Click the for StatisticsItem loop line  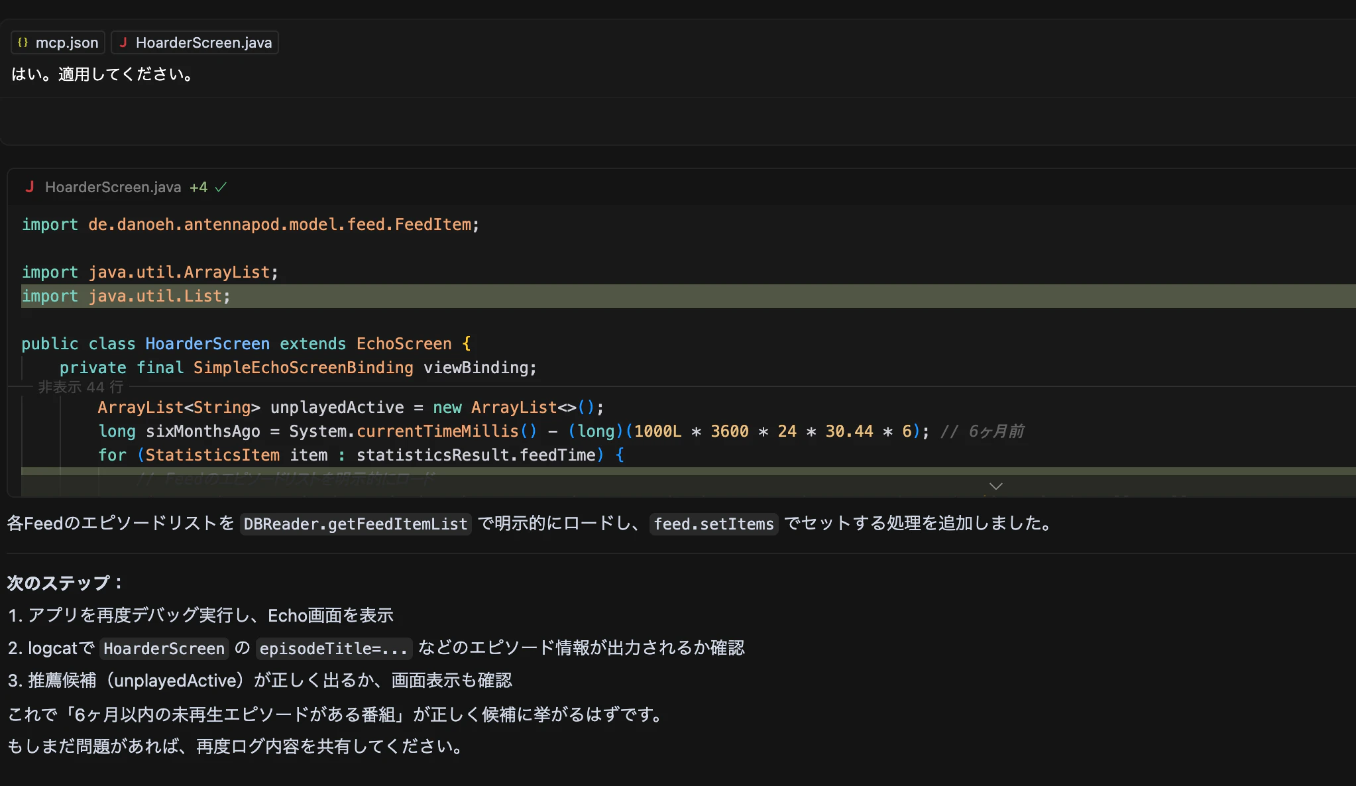pos(361,455)
